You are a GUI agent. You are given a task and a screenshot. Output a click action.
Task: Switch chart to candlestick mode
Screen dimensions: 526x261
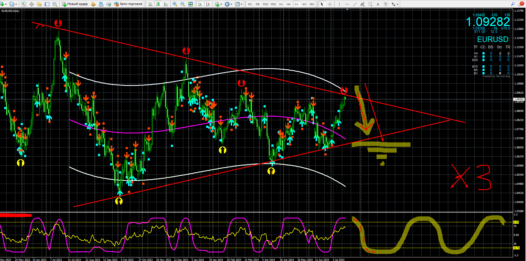pyautogui.click(x=158, y=4)
